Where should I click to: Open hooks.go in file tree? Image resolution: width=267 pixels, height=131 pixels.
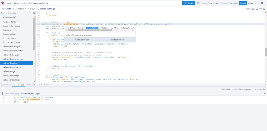coord(7,30)
